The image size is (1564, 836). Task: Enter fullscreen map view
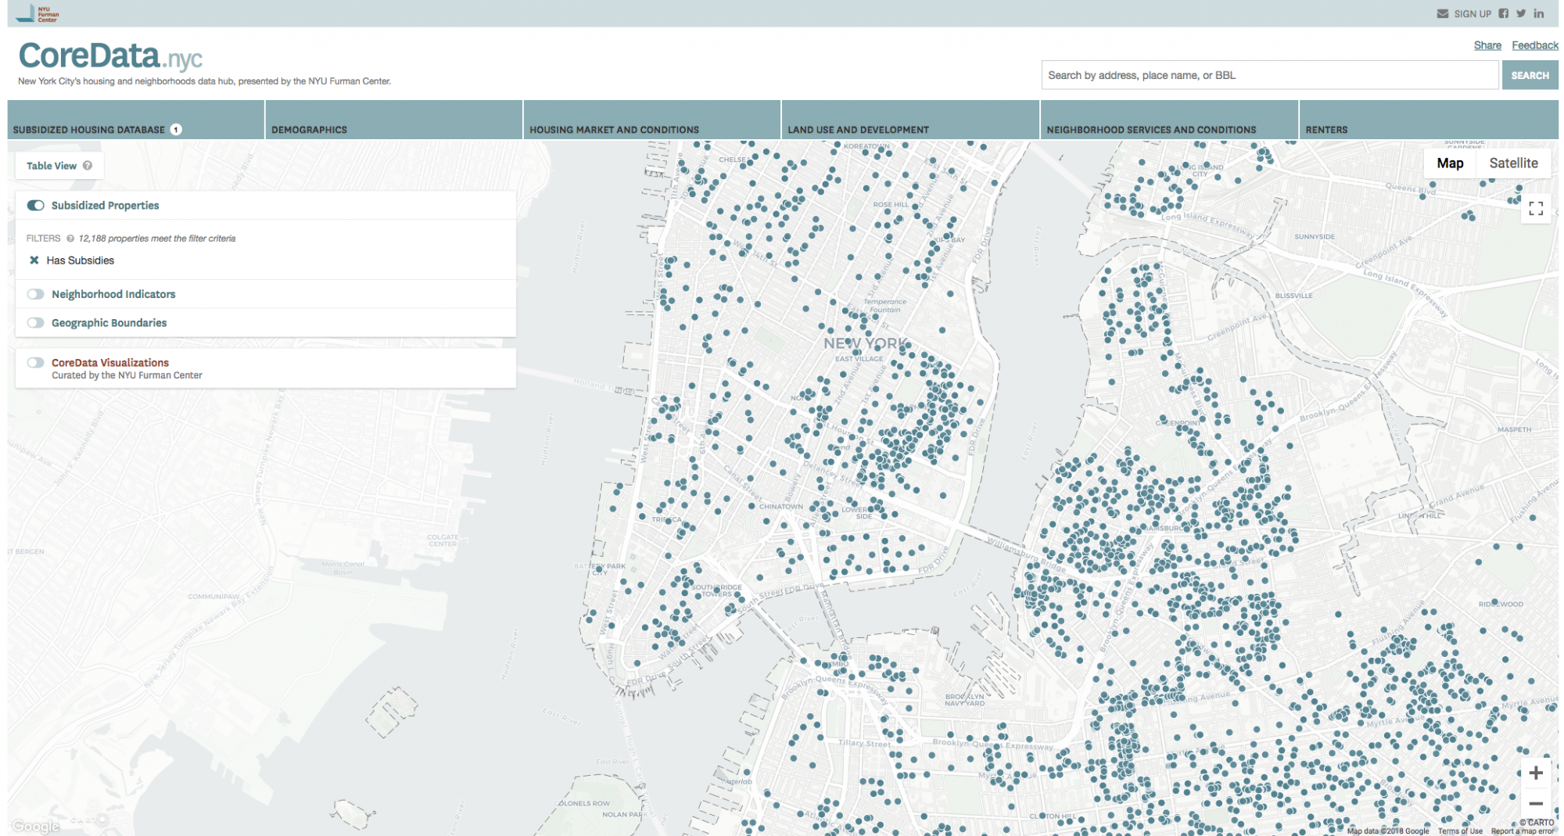click(x=1536, y=208)
